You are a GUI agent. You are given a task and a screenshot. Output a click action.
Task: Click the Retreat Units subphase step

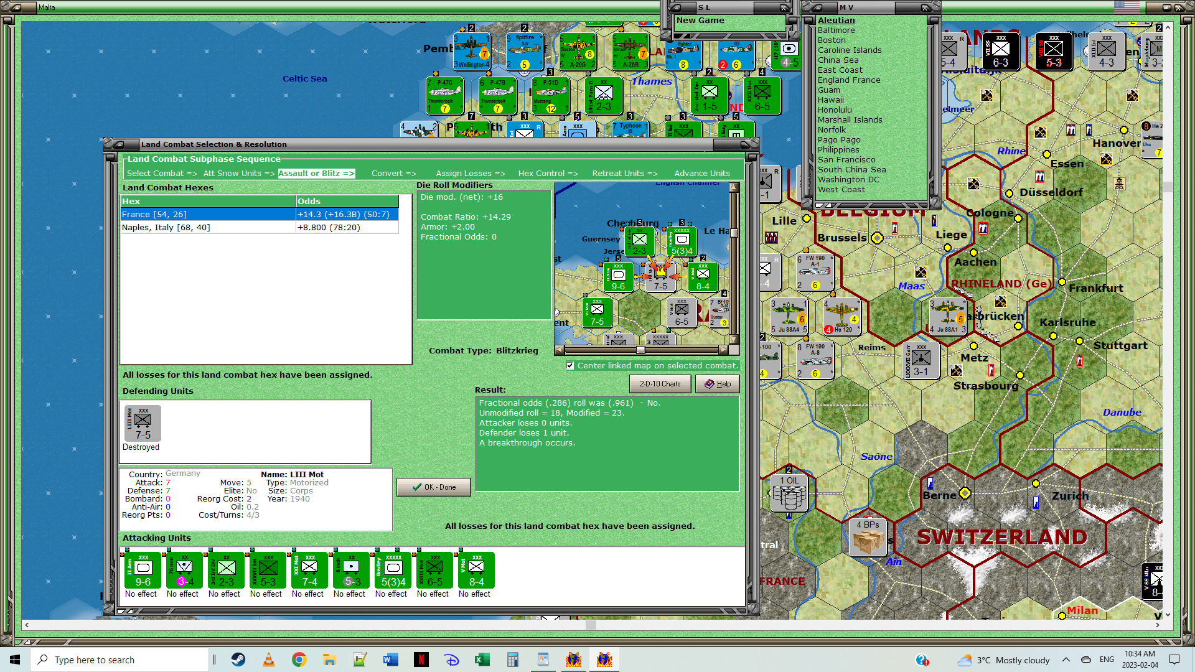625,174
